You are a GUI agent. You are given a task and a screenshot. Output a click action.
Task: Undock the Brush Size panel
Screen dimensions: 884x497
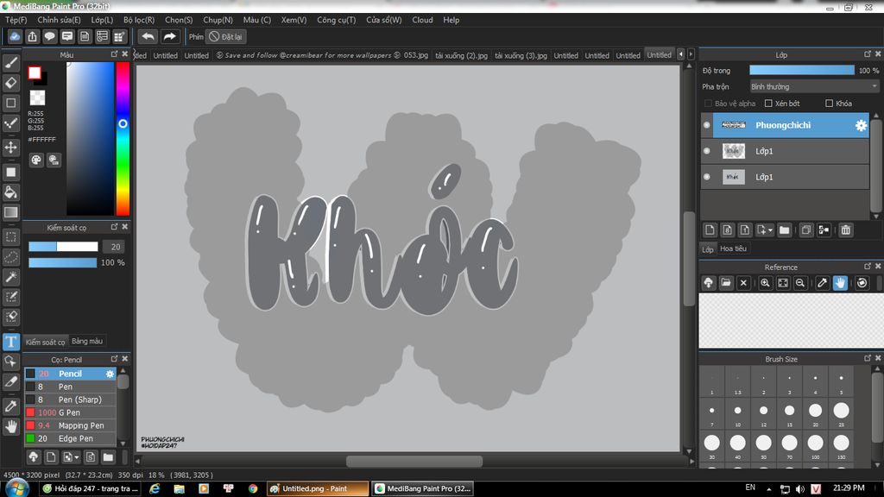(x=867, y=358)
